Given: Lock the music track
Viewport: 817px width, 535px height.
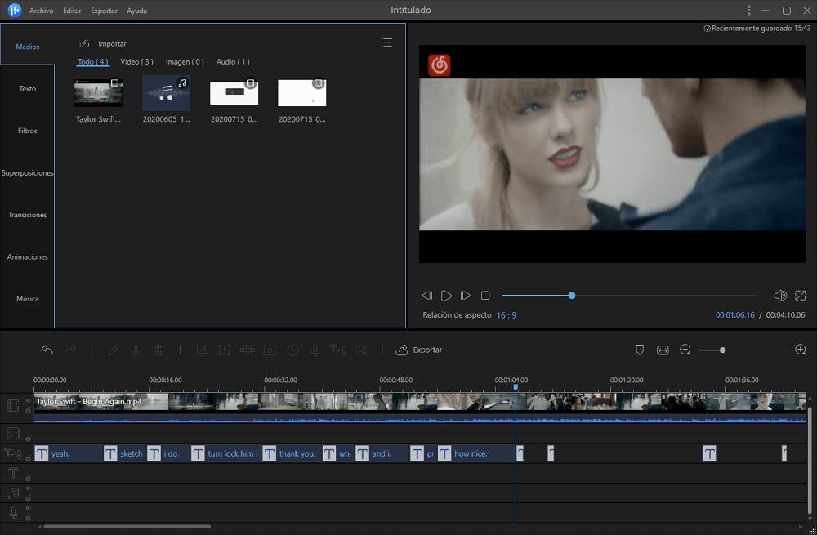Looking at the screenshot, I should click(28, 498).
